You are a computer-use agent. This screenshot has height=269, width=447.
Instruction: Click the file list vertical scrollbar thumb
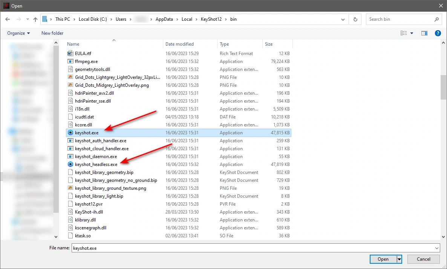(x=443, y=87)
